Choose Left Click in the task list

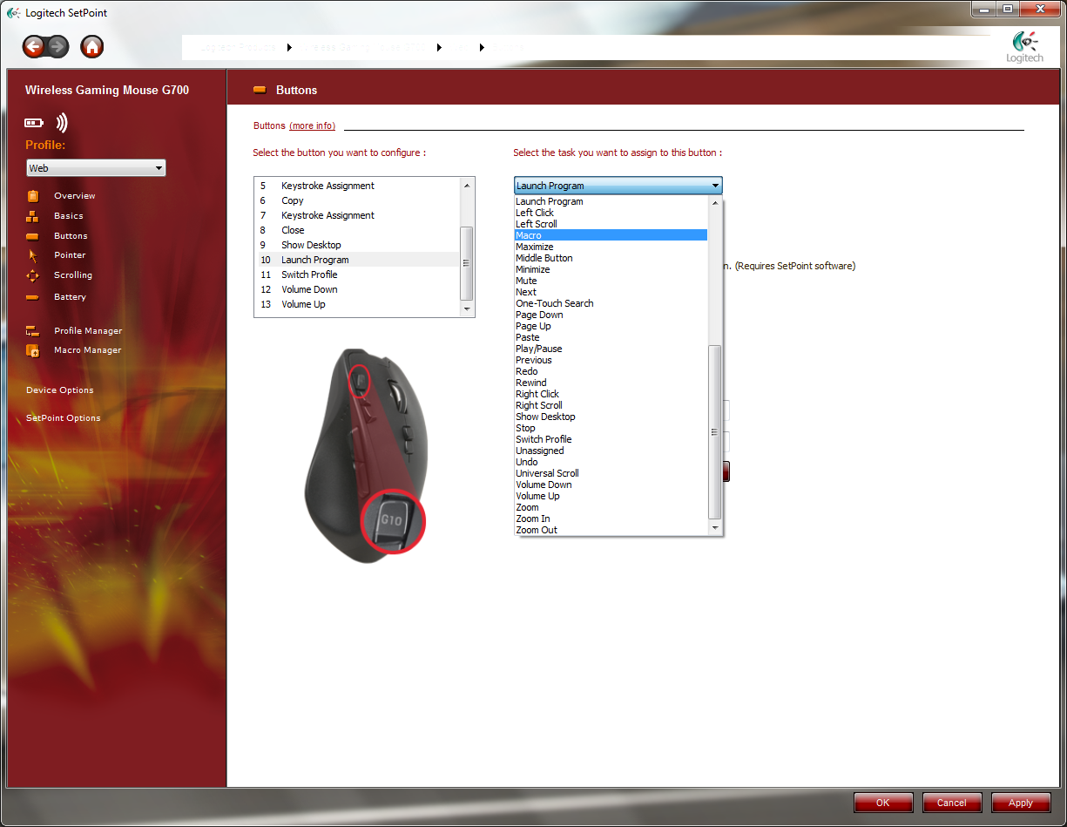click(611, 213)
